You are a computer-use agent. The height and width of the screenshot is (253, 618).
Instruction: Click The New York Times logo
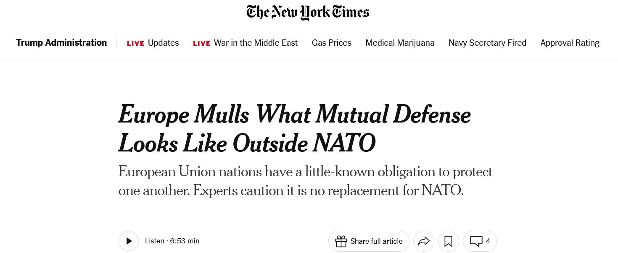(308, 12)
